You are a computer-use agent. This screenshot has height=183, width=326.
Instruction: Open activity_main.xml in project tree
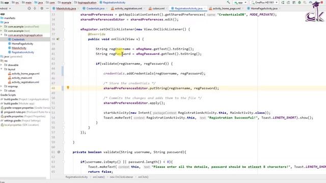pyautogui.click(x=22, y=78)
